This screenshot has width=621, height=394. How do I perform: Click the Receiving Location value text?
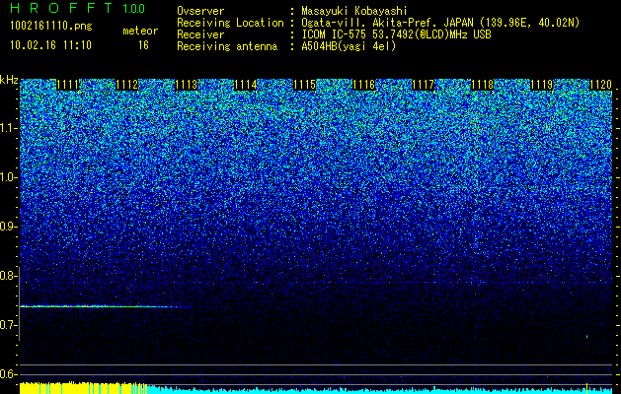pos(440,23)
